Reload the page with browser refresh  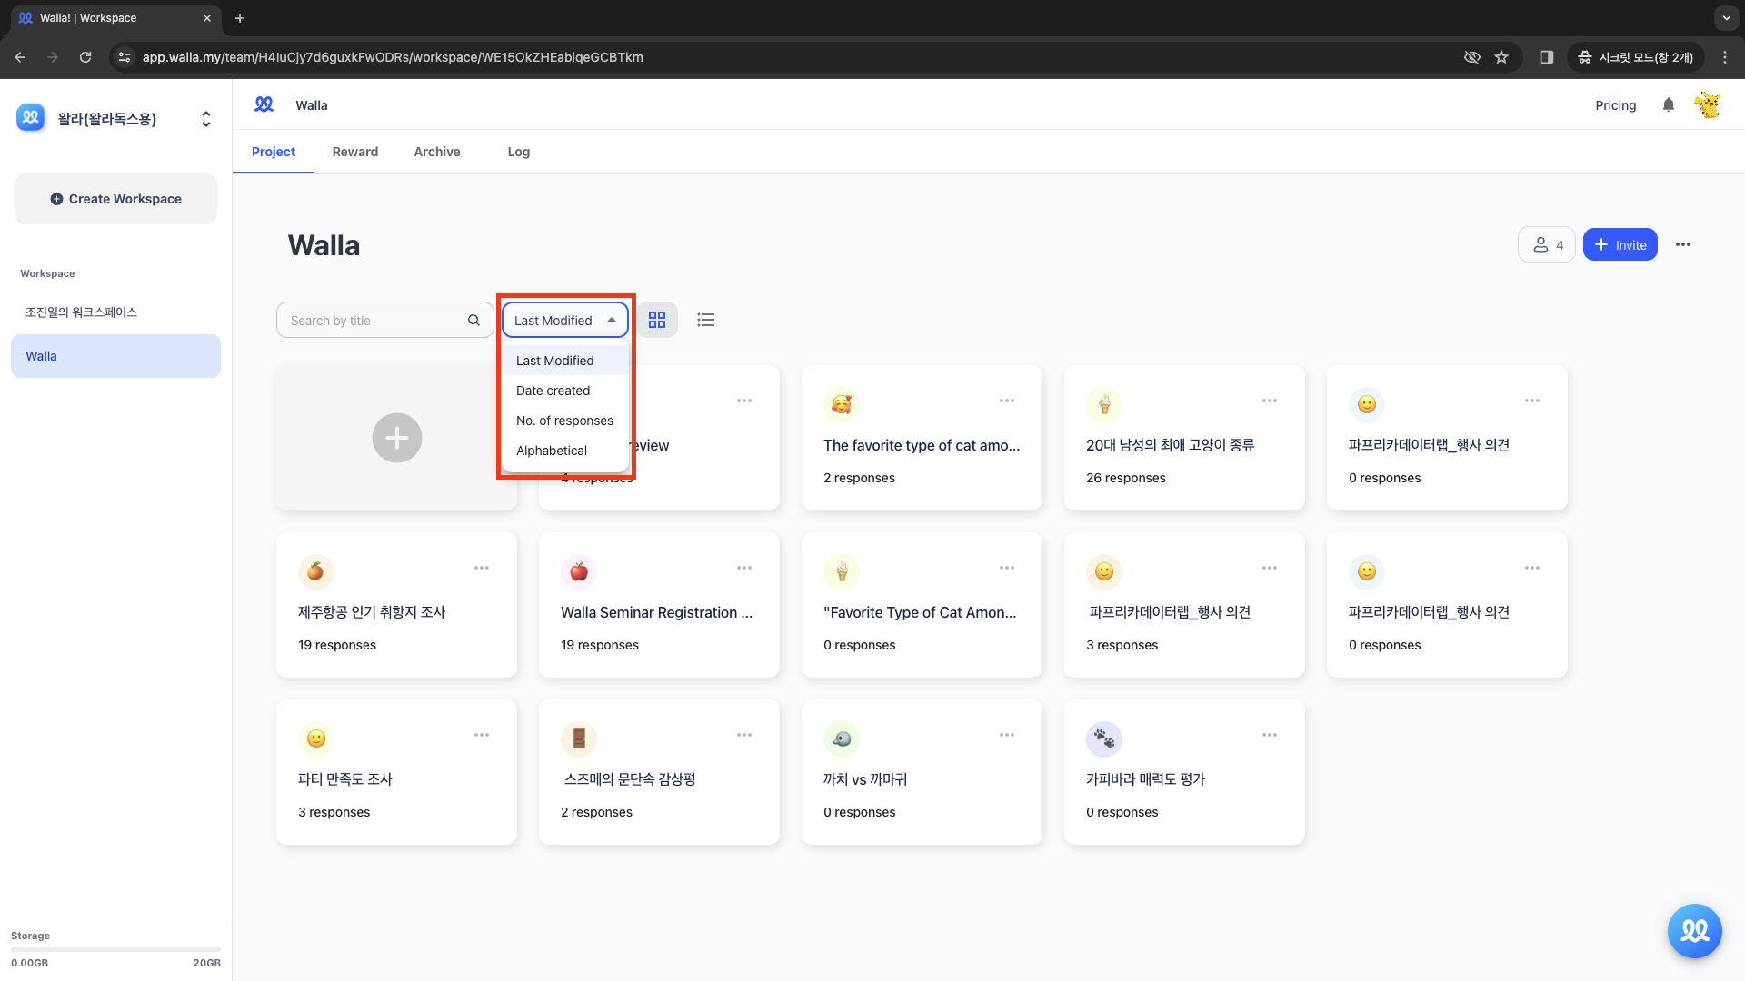tap(85, 57)
